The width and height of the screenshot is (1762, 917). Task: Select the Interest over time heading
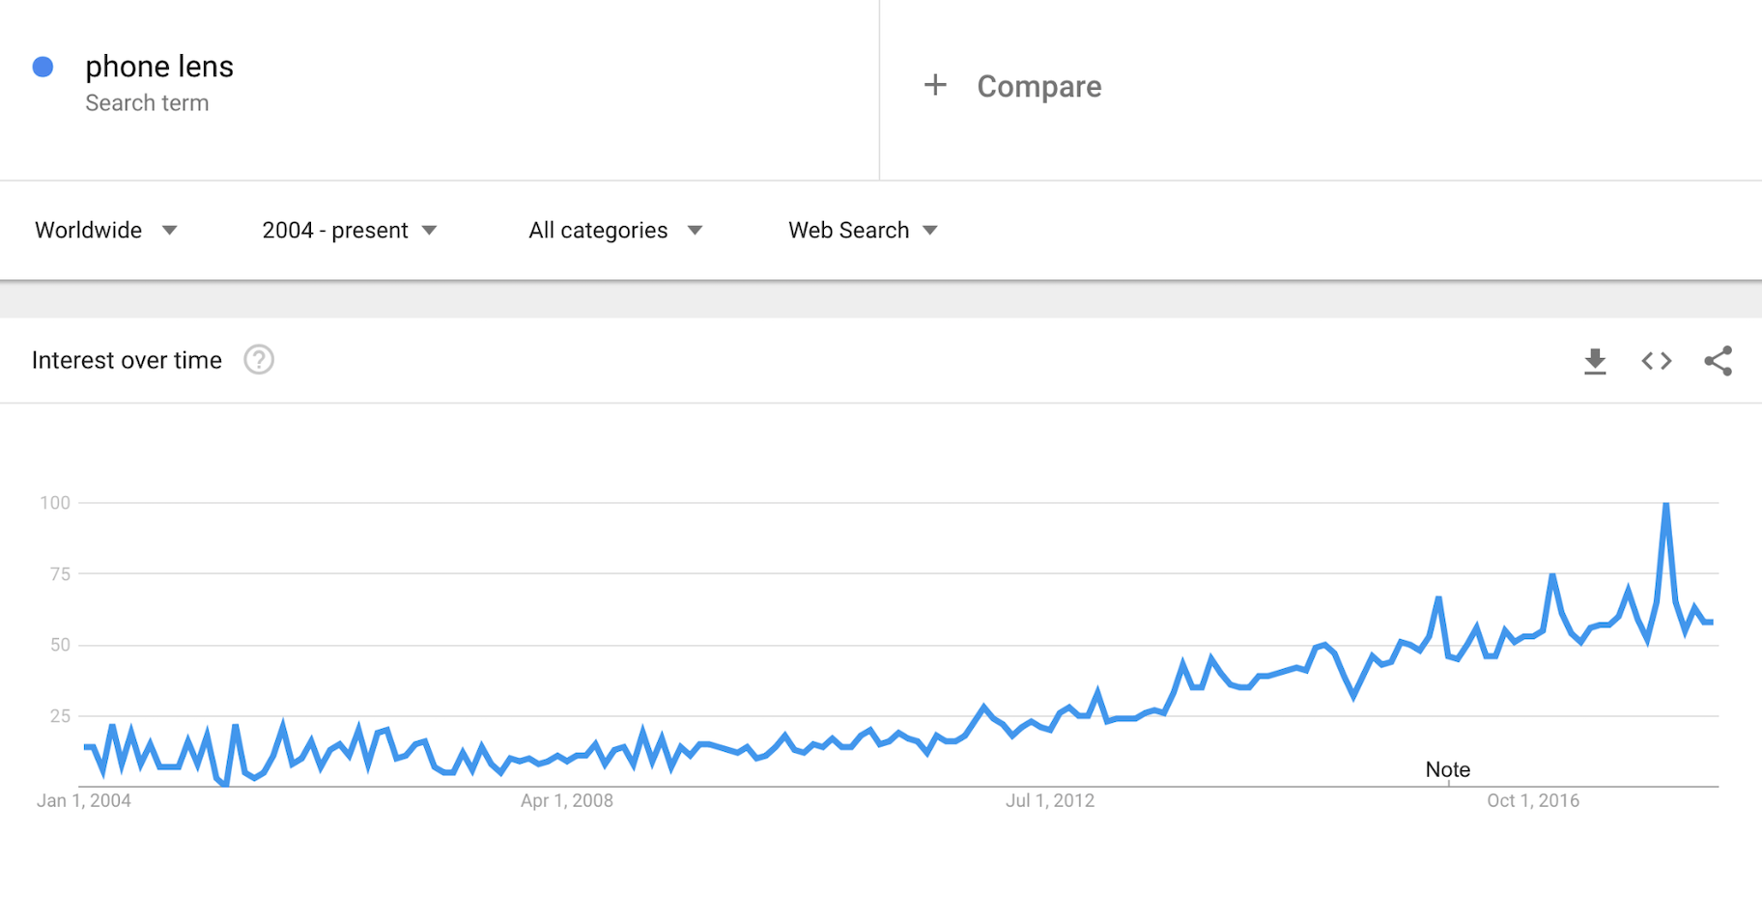127,360
